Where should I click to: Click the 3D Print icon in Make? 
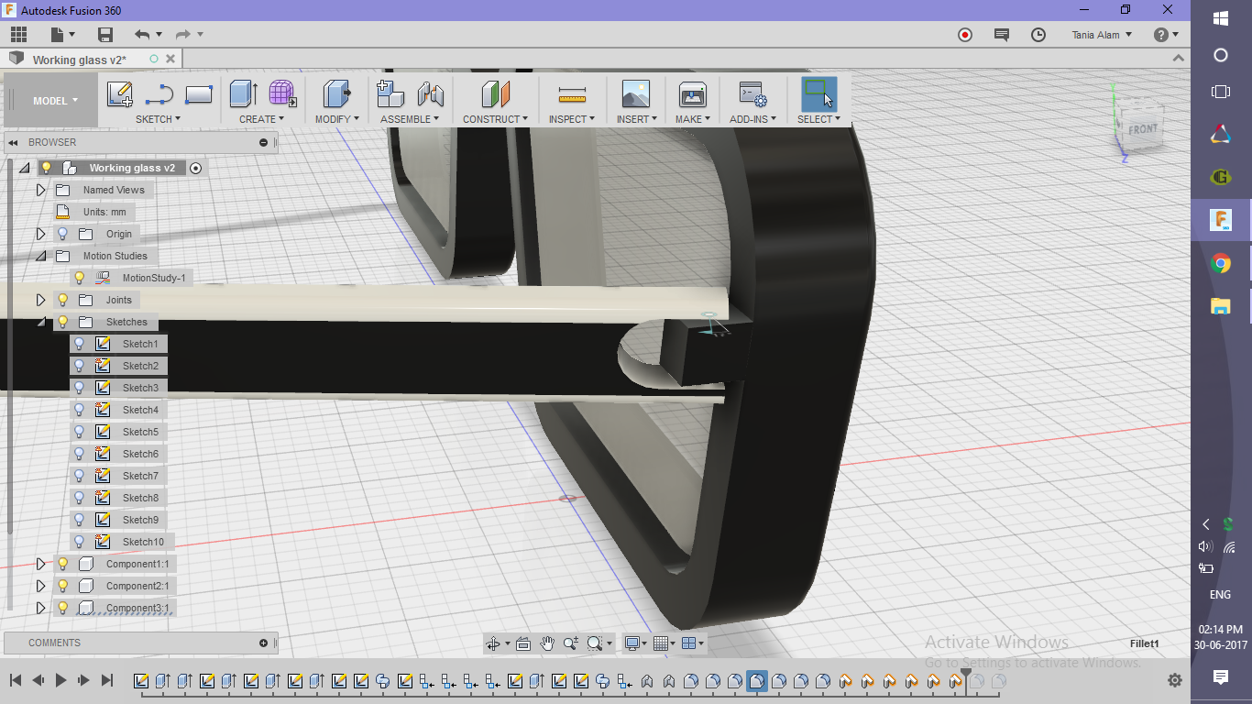click(692, 93)
